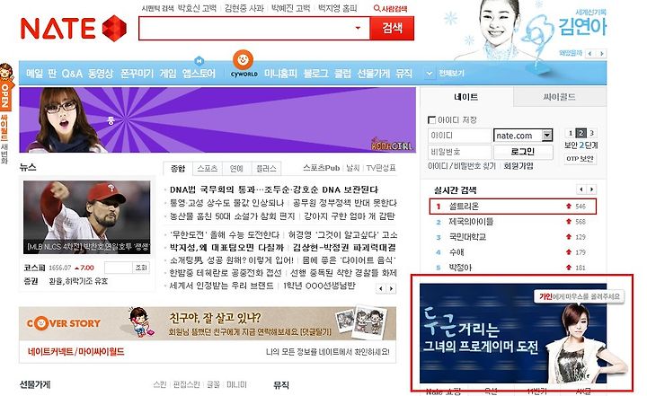The width and height of the screenshot is (647, 396).
Task: Select security level 3
Action: click(591, 133)
